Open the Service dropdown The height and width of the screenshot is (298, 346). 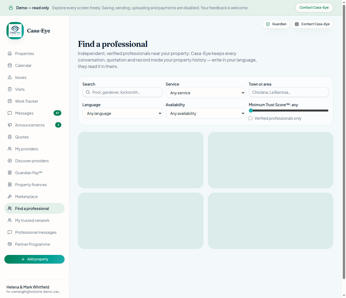(x=205, y=93)
